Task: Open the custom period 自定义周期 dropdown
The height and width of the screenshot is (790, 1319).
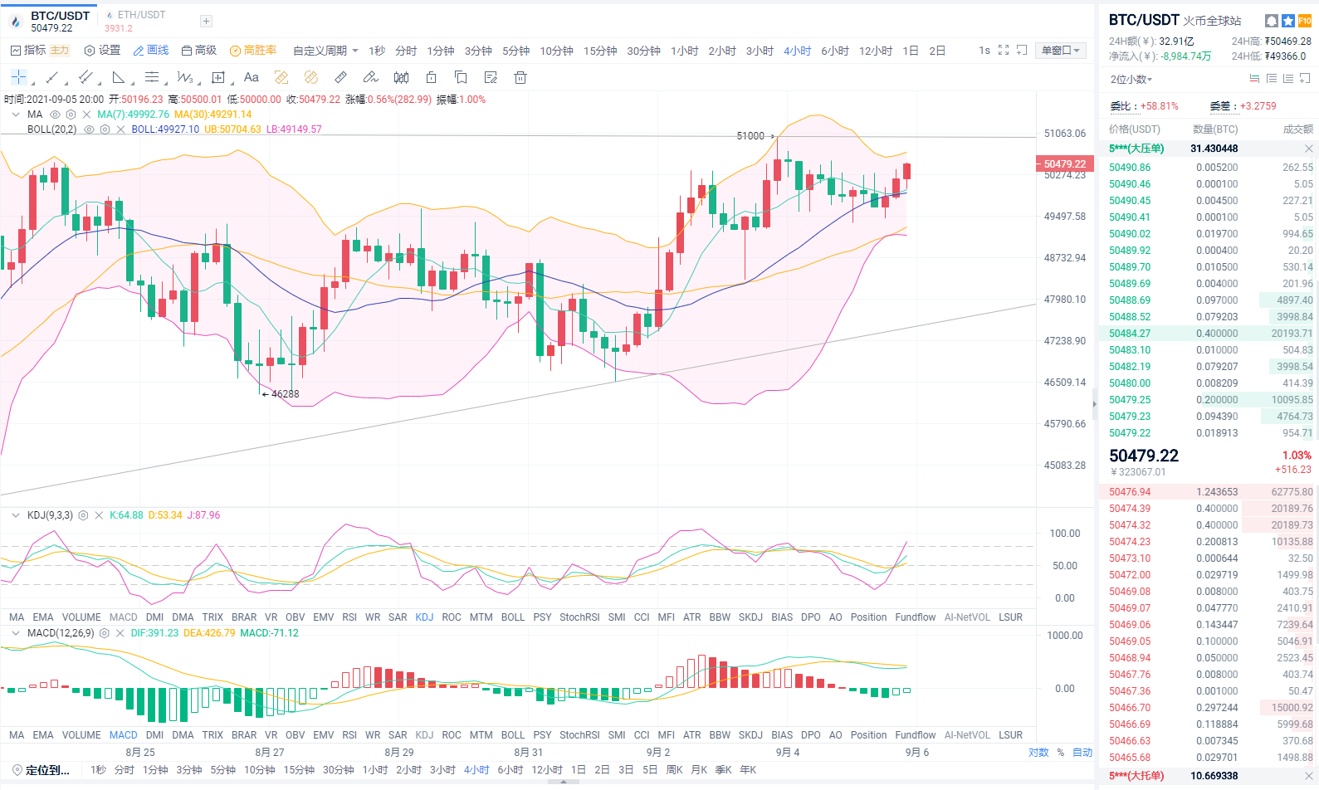Action: point(325,51)
